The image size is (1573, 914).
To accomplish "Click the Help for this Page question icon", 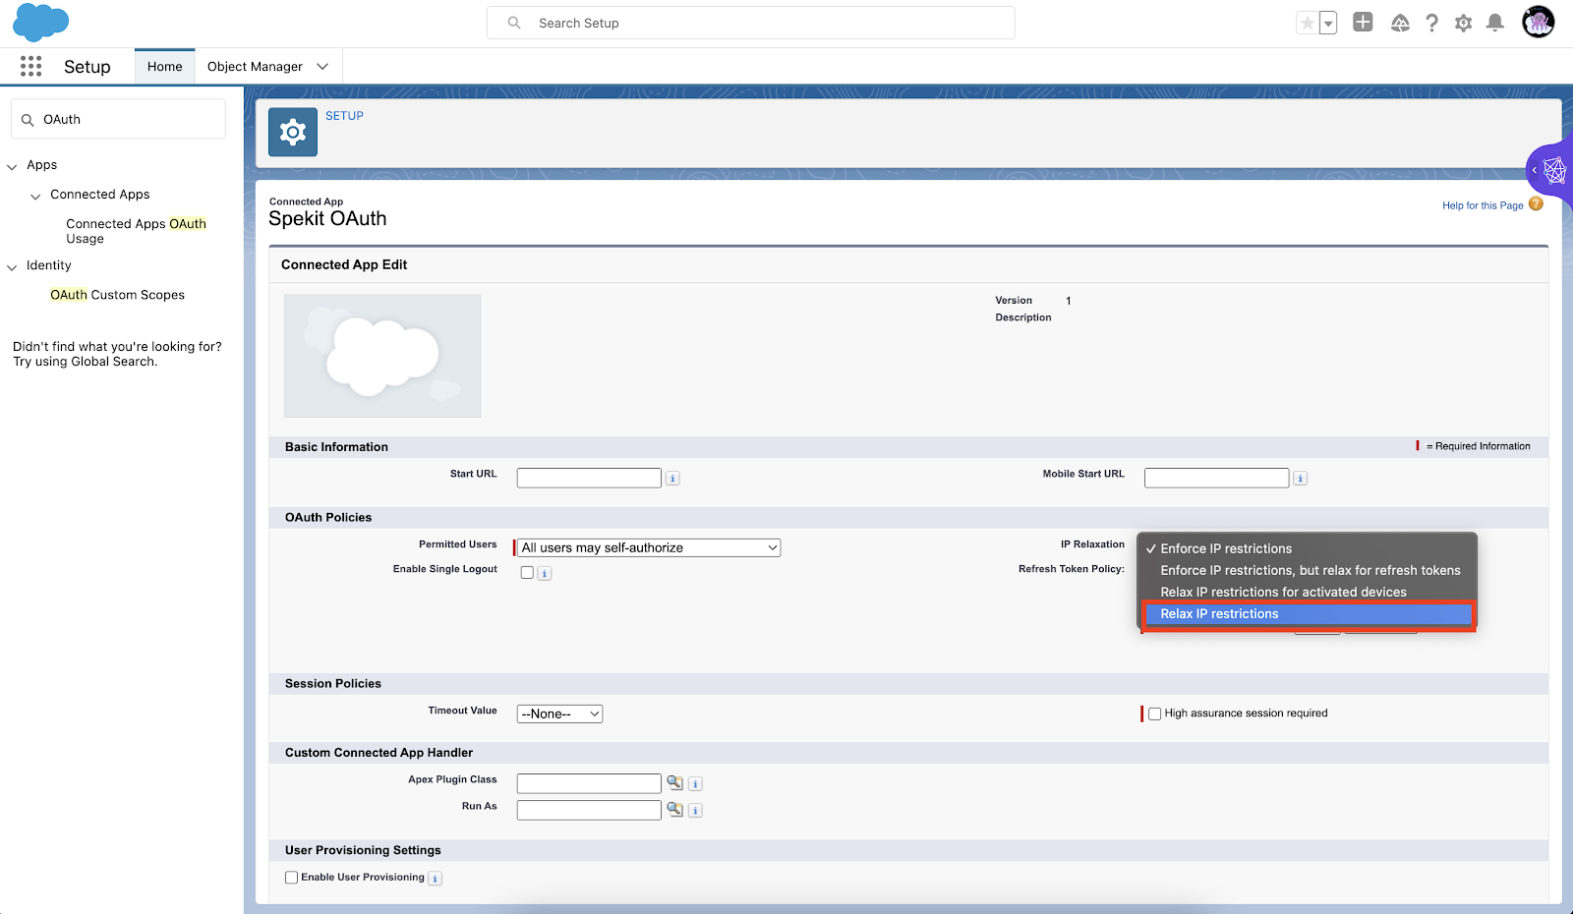I will coord(1536,203).
